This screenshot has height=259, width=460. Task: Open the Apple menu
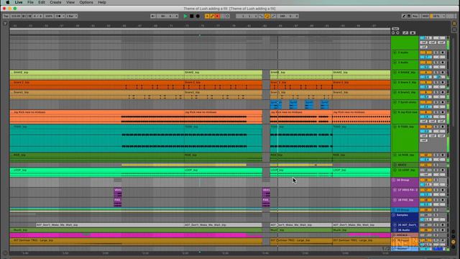tap(8, 2)
